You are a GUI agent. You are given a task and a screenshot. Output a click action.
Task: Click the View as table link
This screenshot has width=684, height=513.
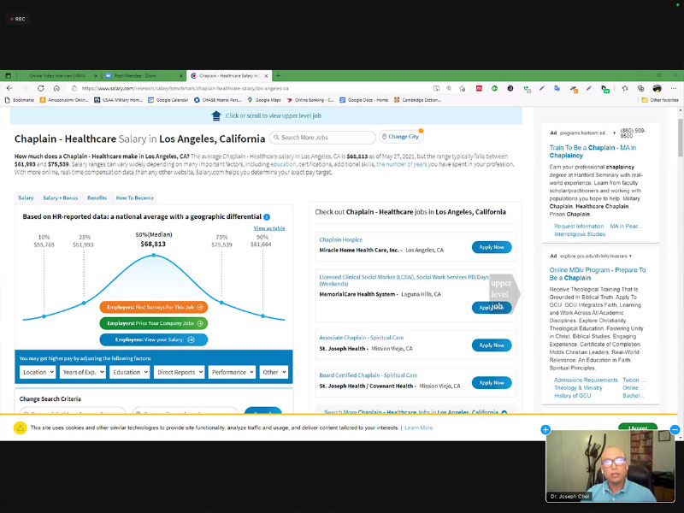[x=269, y=228]
